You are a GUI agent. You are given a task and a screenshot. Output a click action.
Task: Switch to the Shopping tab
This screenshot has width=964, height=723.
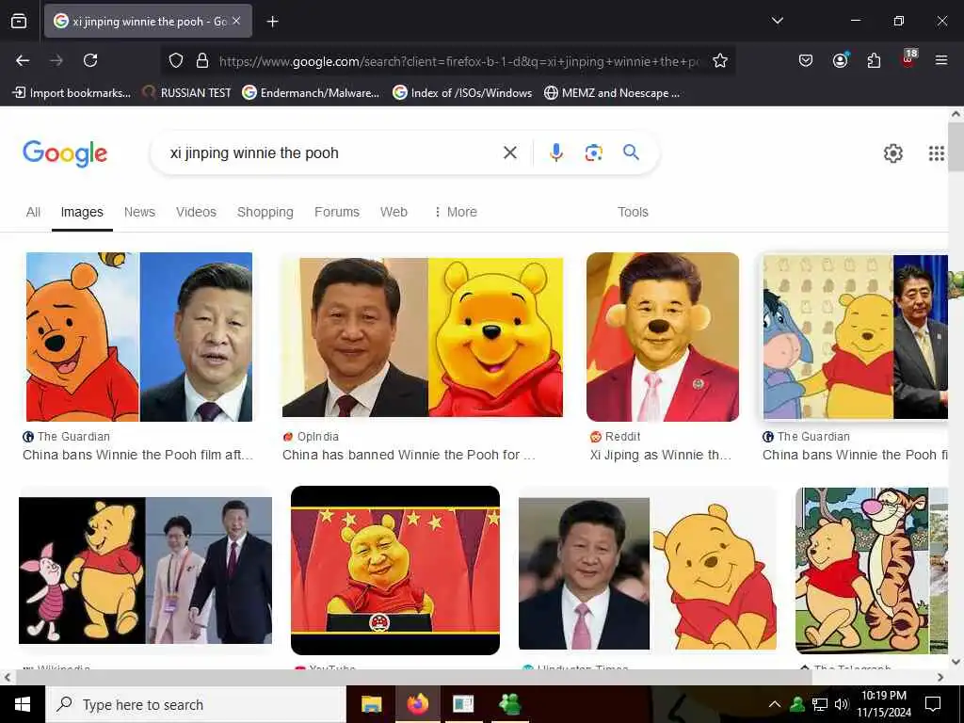265,212
